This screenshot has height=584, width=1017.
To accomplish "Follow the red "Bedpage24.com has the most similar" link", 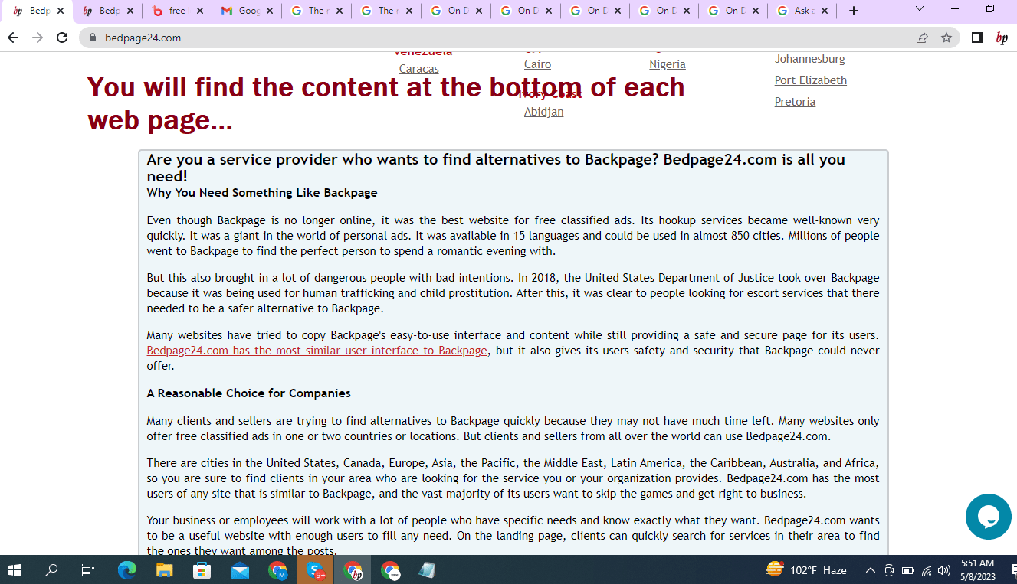I will point(317,351).
